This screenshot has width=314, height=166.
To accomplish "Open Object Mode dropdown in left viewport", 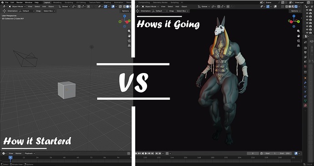I will click(17, 7).
